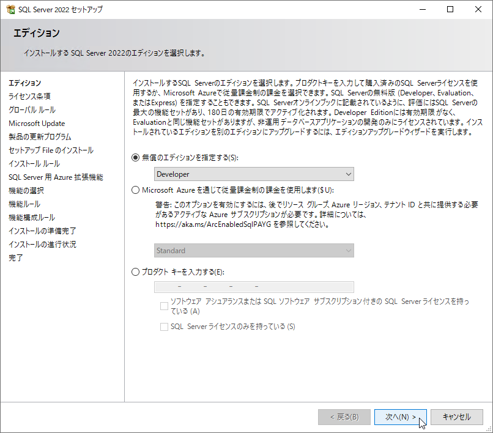493x433 pixels.
Task: Click the aka.ms/ArcEnabledSqlPAYG URL text
Action: click(x=213, y=224)
